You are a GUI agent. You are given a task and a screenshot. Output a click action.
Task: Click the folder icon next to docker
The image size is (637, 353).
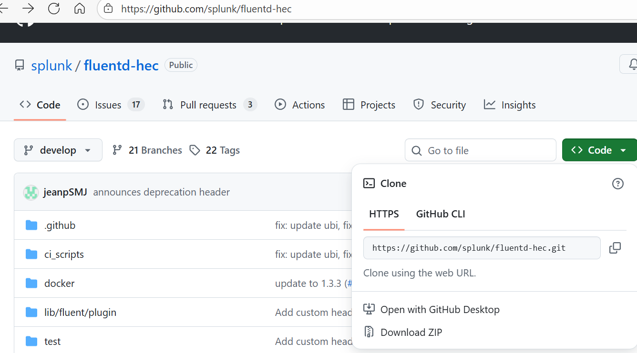coord(31,283)
